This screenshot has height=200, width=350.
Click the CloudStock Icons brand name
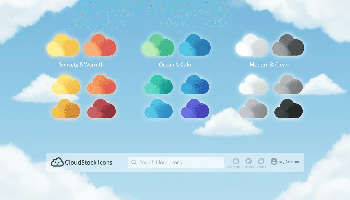(89, 162)
